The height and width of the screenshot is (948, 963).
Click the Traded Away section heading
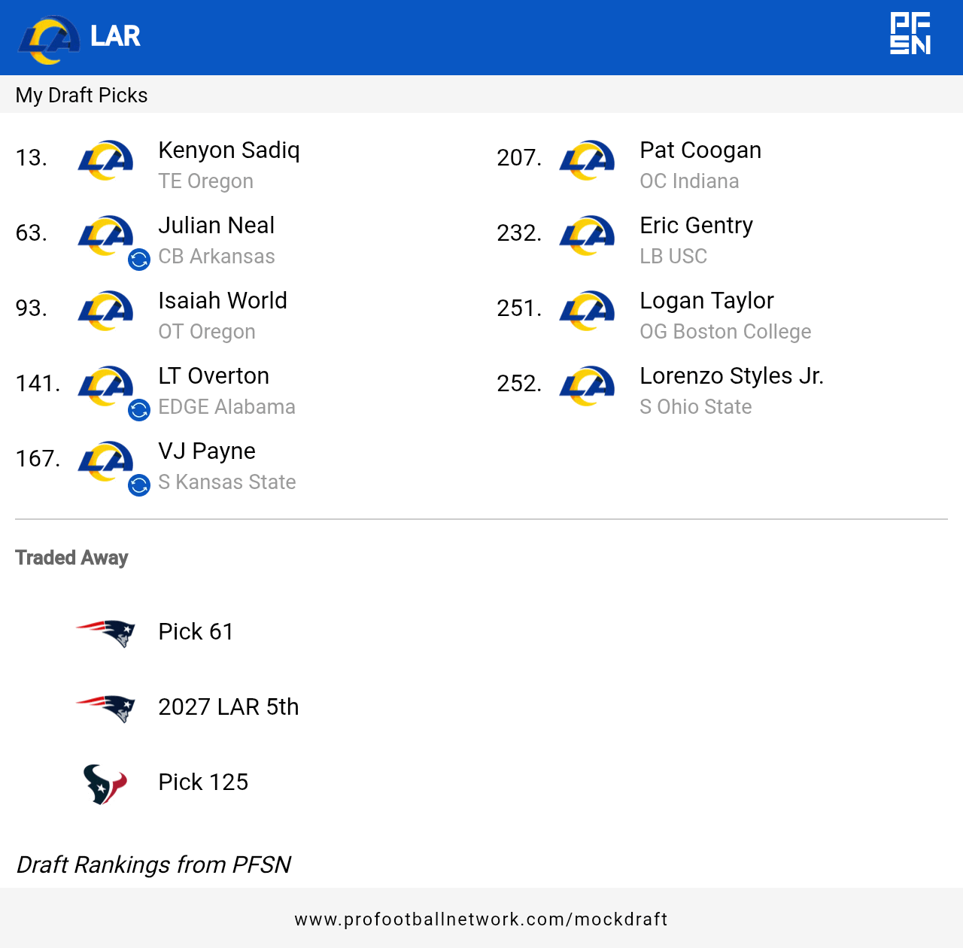pyautogui.click(x=71, y=558)
